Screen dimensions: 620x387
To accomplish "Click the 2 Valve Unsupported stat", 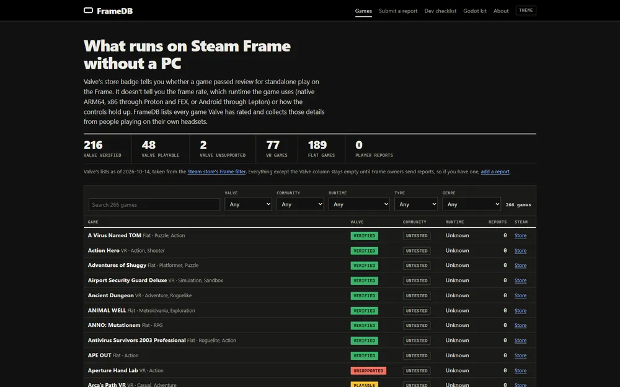I will pyautogui.click(x=223, y=149).
